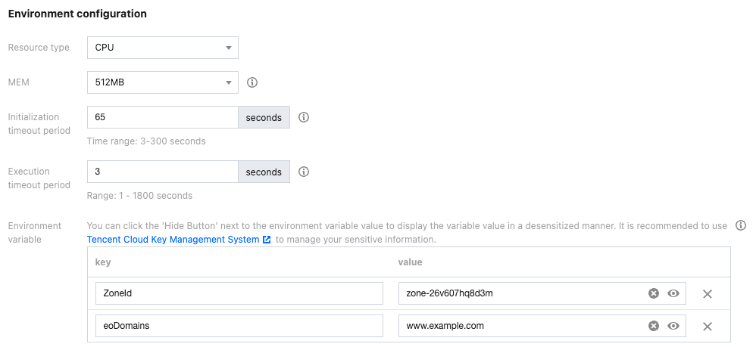756x347 pixels.
Task: Toggle visibility of the eoDomains value
Action: pos(673,326)
